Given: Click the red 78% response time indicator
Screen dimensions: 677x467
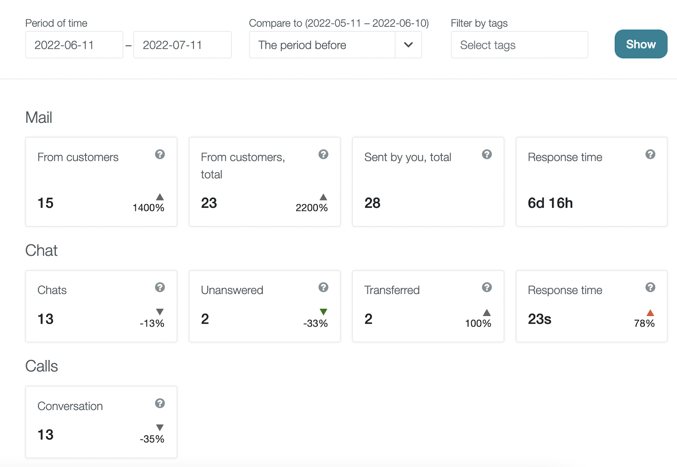Looking at the screenshot, I should point(650,313).
